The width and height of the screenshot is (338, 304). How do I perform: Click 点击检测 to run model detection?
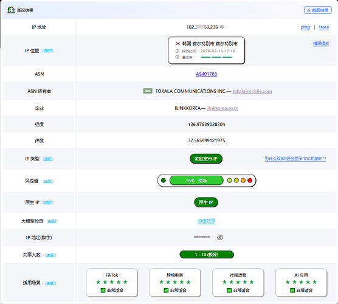[x=207, y=221]
